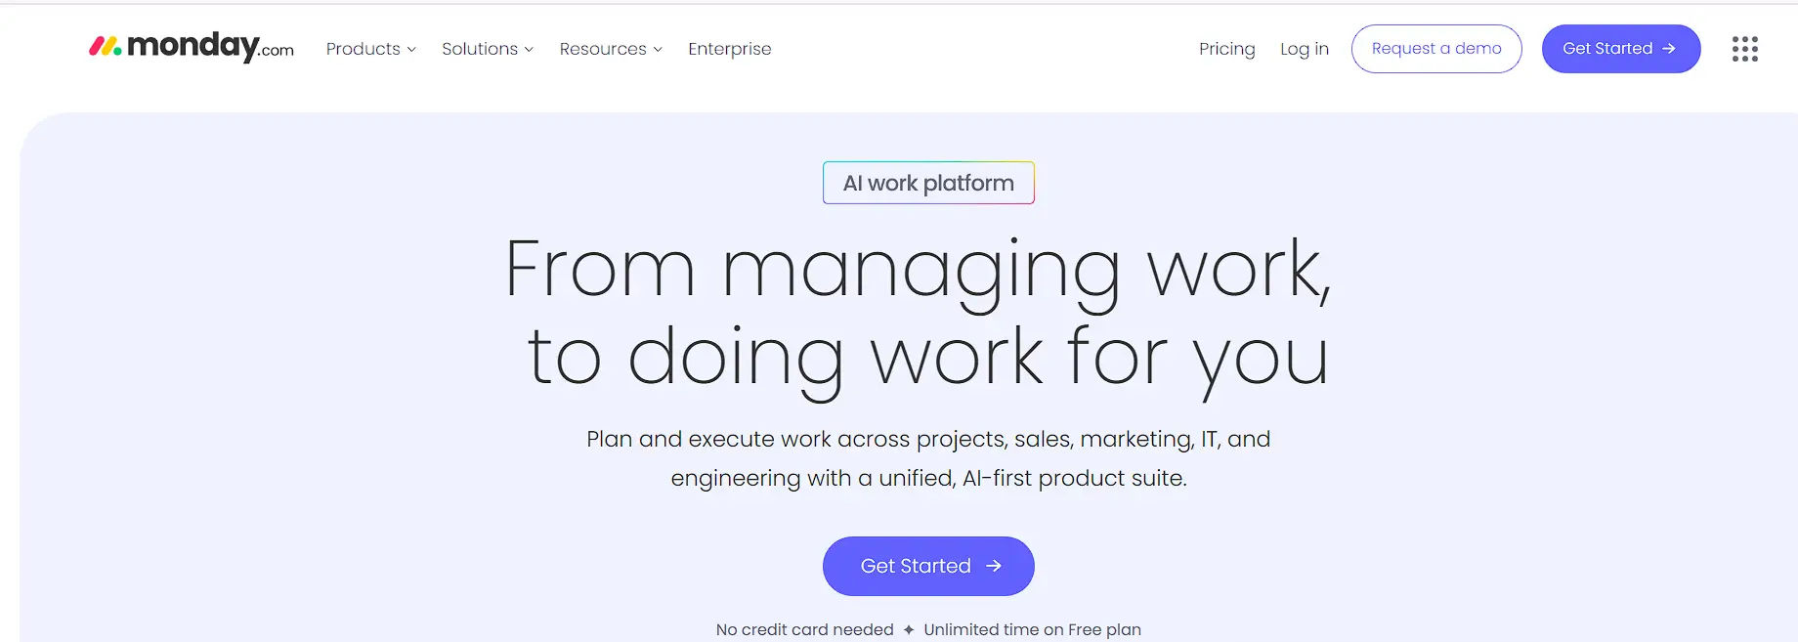The height and width of the screenshot is (642, 1798).
Task: Expand the Solutions dropdown chevron
Action: click(529, 50)
